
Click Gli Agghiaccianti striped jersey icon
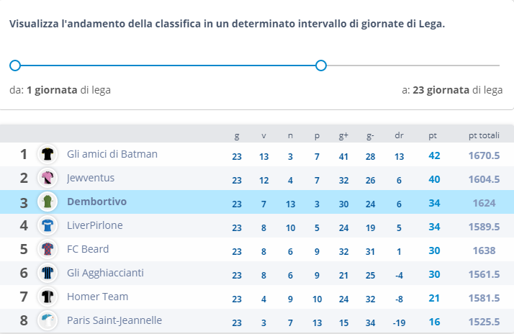click(x=48, y=273)
